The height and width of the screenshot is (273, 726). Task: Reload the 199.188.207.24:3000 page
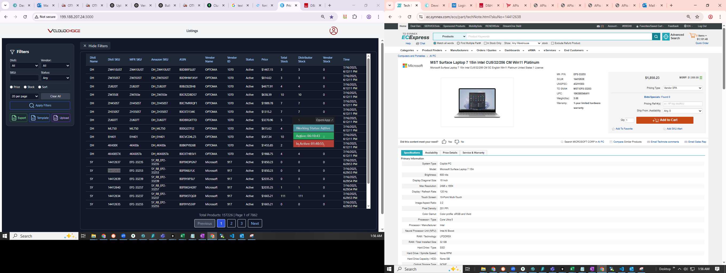click(x=25, y=17)
